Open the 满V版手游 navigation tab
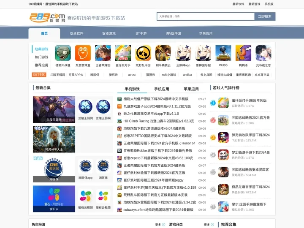The height and width of the screenshot is (228, 304). coord(174,33)
